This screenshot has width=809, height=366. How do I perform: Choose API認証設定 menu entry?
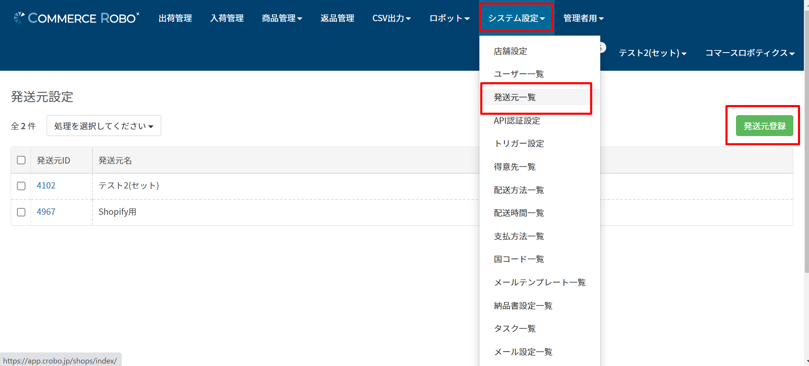click(x=540, y=121)
